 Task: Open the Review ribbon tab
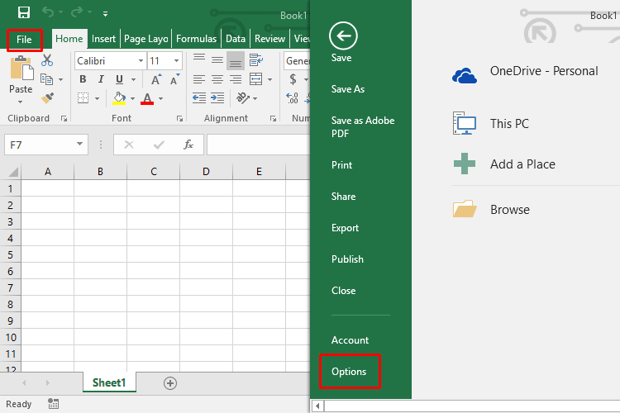(269, 39)
